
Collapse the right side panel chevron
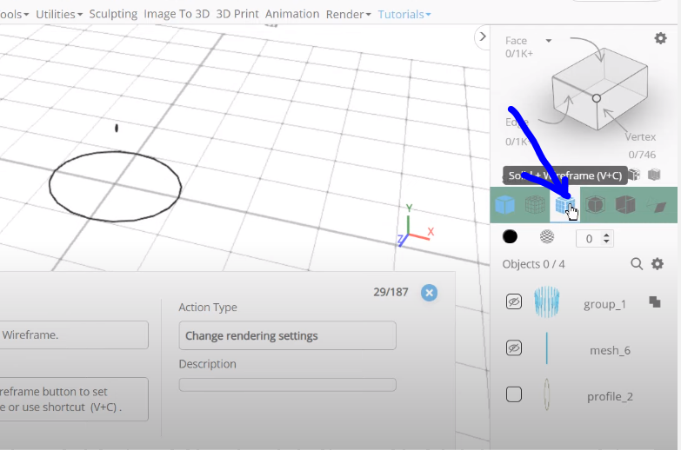coord(482,36)
